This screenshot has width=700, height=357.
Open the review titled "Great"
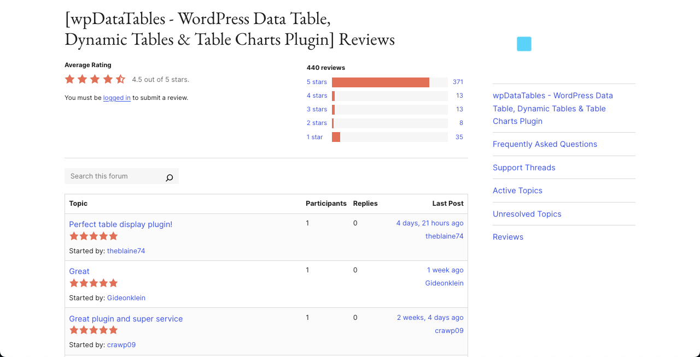[x=79, y=271]
